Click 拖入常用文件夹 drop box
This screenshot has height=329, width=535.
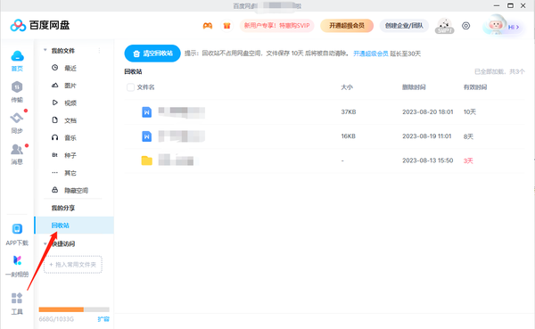coord(73,265)
